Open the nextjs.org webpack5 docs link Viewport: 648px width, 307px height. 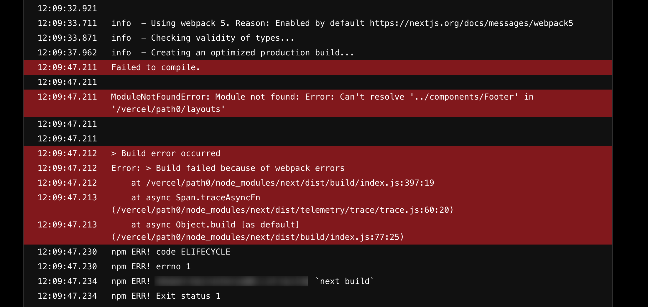coord(471,23)
